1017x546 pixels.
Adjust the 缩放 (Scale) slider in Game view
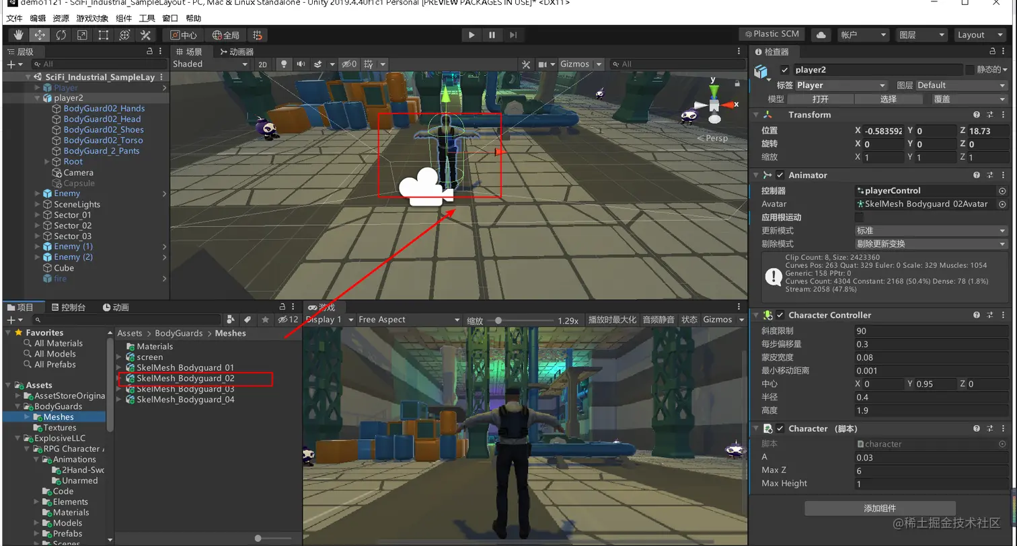pos(519,320)
